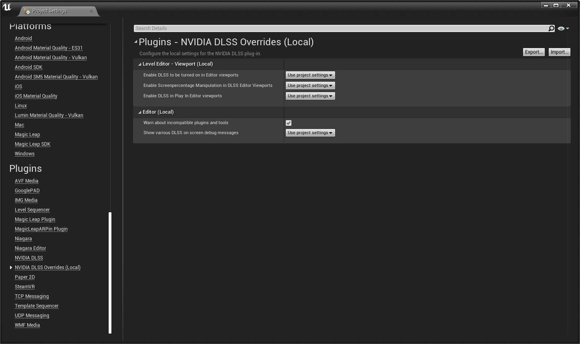Collapse the Level Editor - Viewport (Local) section
Screen dimensions: 580x344
tap(139, 64)
